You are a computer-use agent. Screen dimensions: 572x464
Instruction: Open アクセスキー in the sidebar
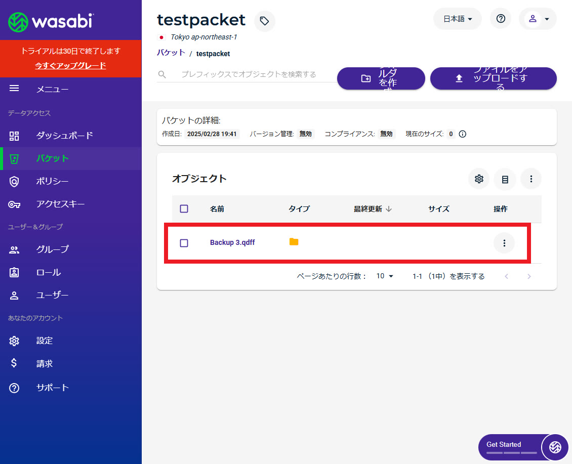[71, 204]
